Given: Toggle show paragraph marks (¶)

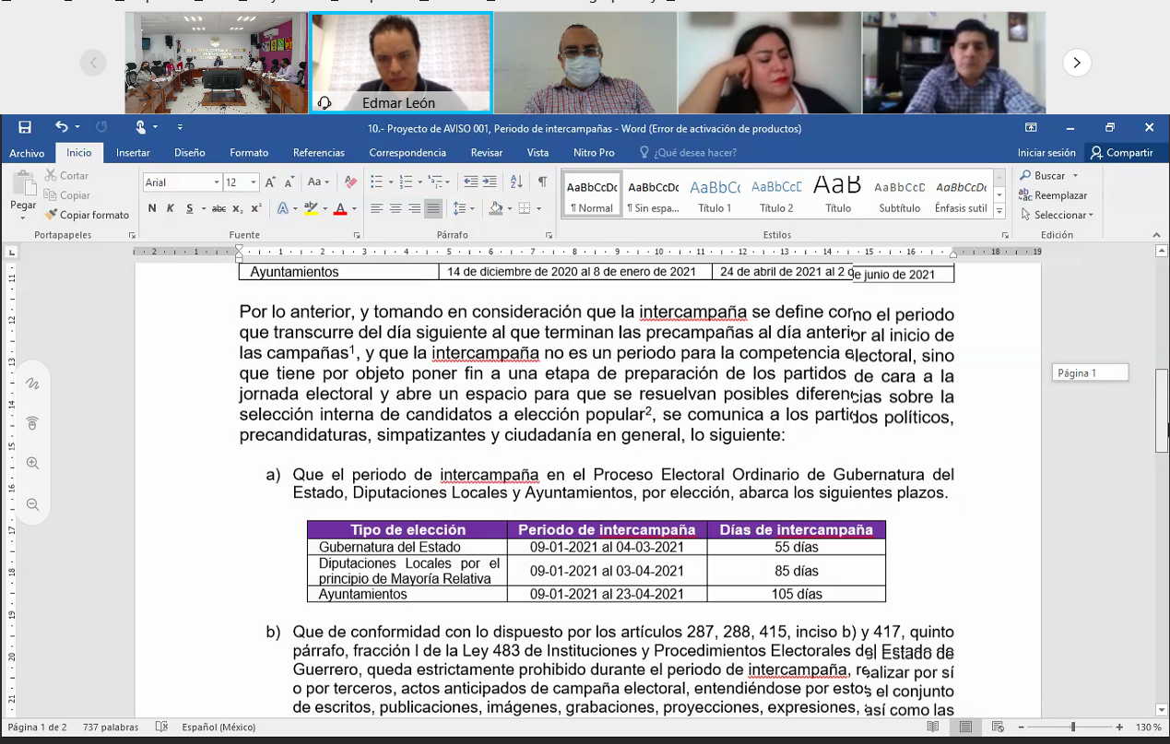Looking at the screenshot, I should pos(543,183).
